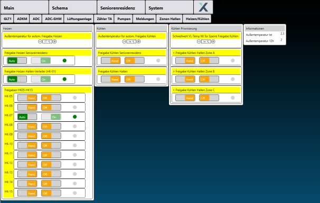Select the ADC sub-tab
Viewport: 320px width, 203px height.
(36, 19)
